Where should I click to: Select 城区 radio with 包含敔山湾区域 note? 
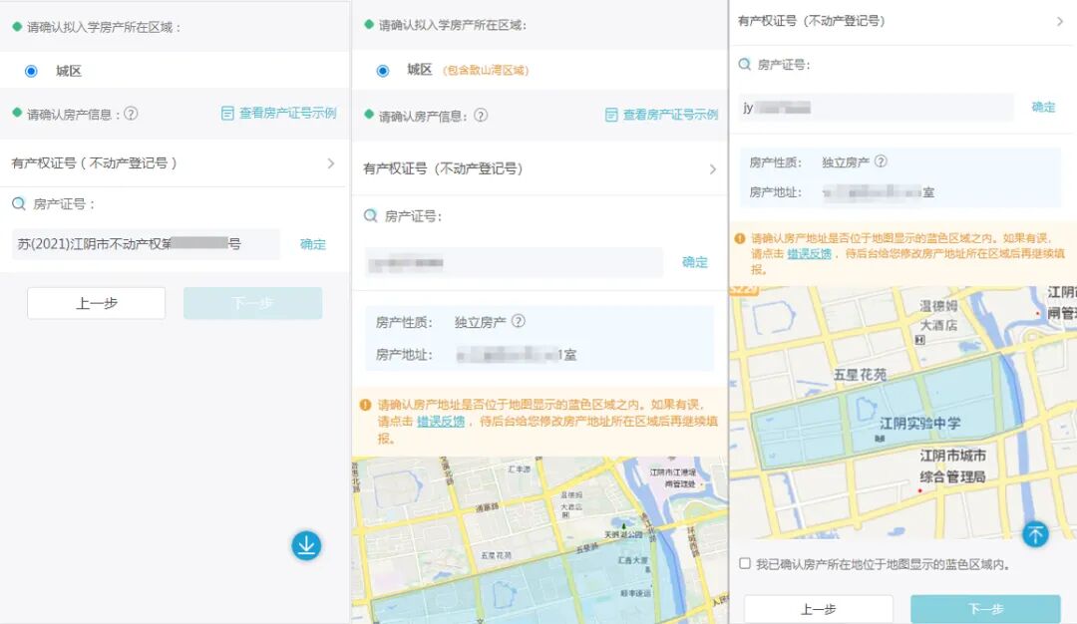coord(383,71)
